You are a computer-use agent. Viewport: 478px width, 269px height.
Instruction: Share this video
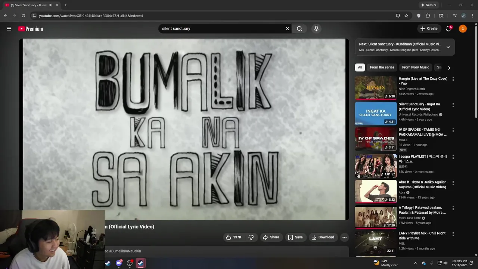pos(271,237)
